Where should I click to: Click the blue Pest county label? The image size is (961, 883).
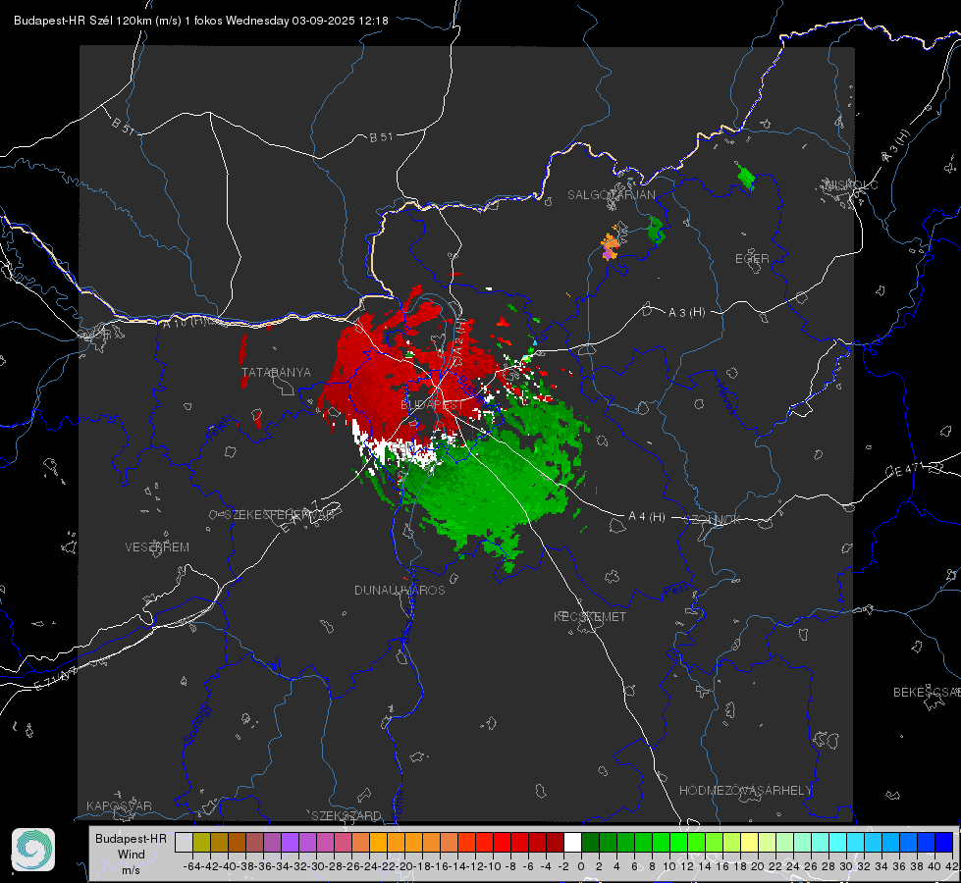click(675, 591)
